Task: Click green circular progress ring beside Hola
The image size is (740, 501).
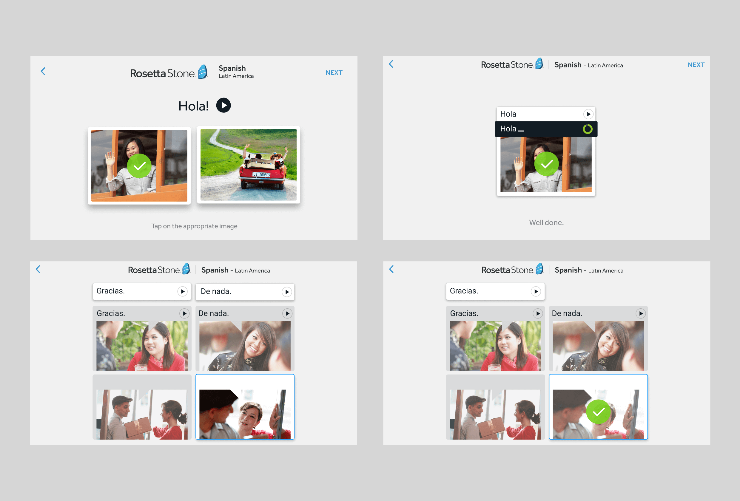Action: tap(587, 129)
